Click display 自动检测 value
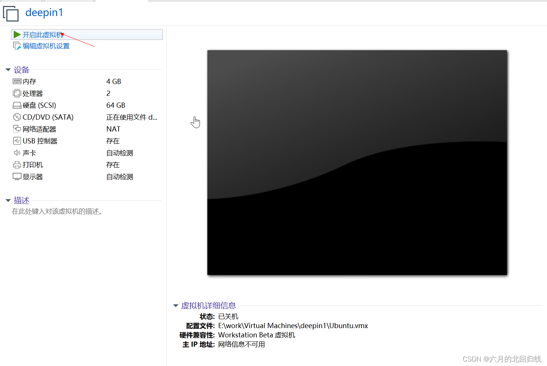The image size is (547, 366). 120,176
